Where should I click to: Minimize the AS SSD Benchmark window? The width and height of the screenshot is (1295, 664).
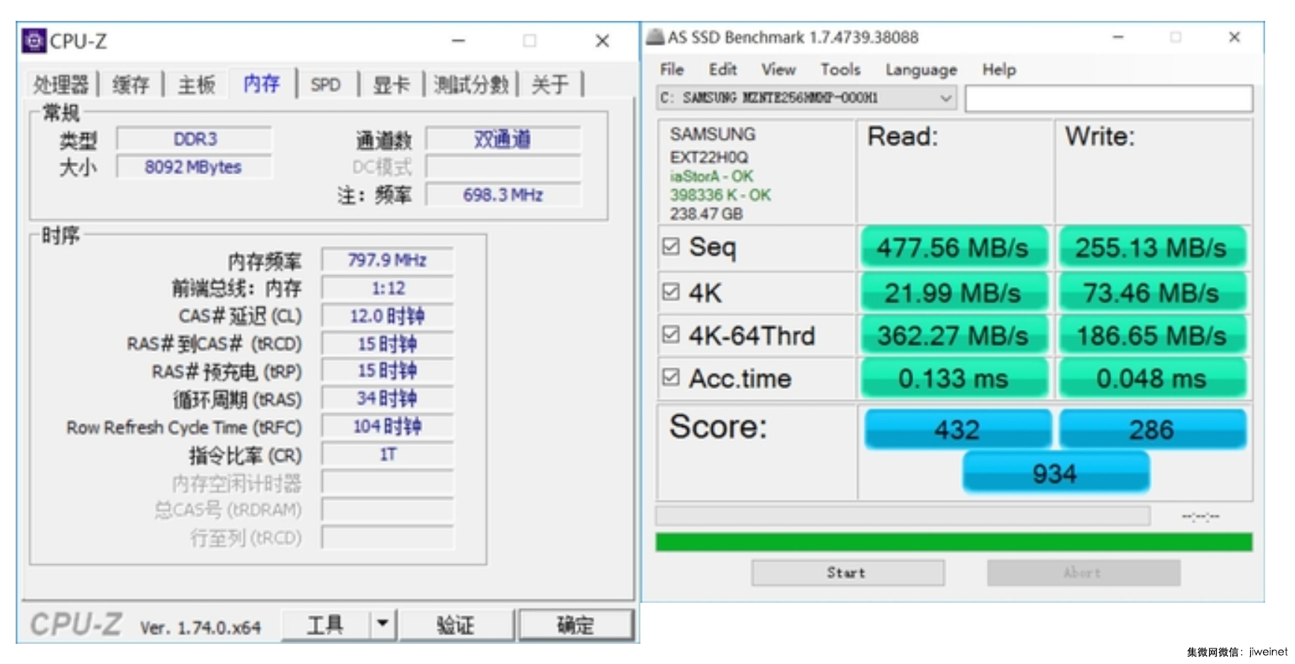pos(1118,37)
